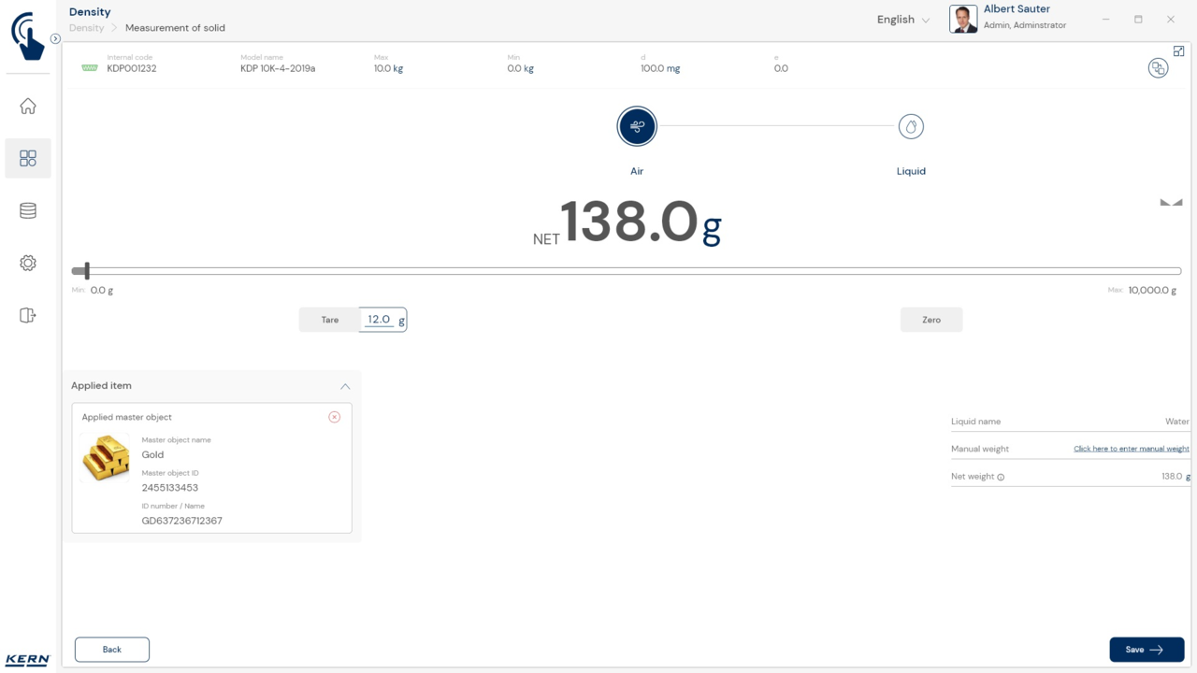
Task: Click the weight range slider bar
Action: click(x=627, y=271)
